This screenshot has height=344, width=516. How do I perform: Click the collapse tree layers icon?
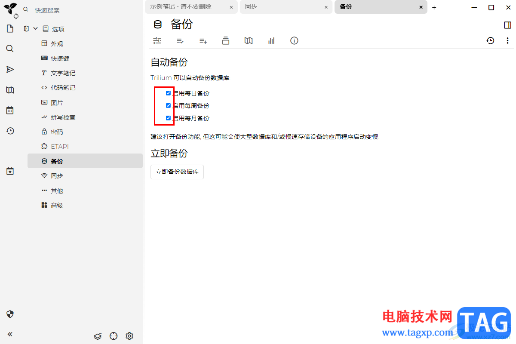click(x=98, y=336)
